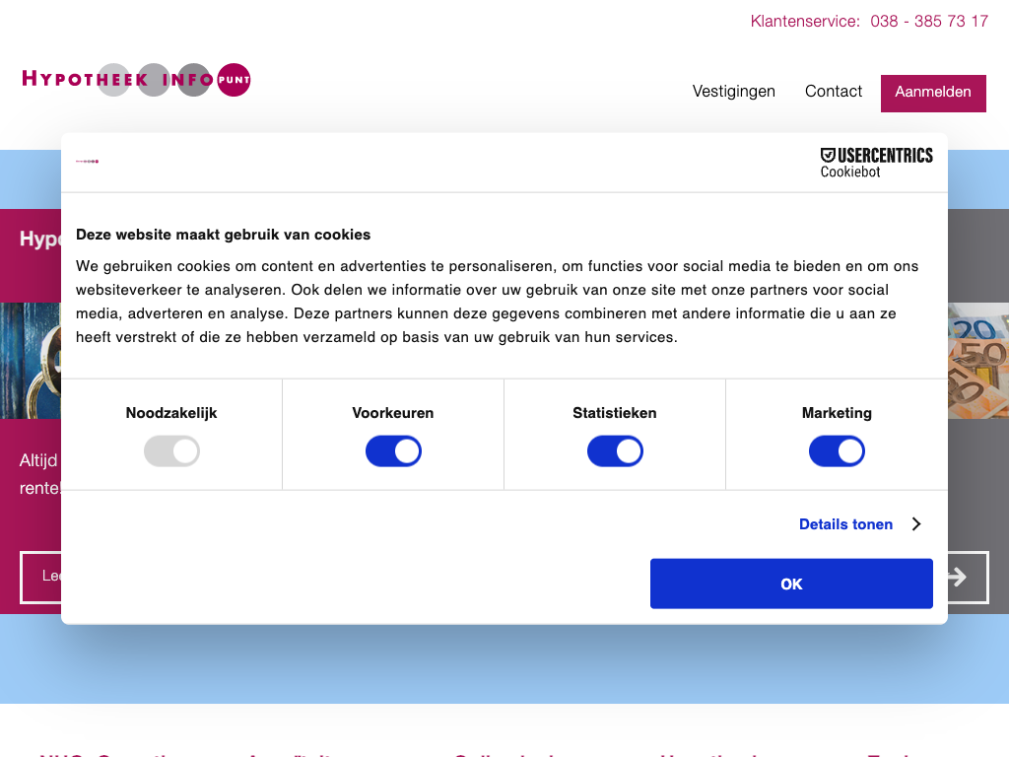Expand details using the chevron beside Details tonen
The height and width of the screenshot is (757, 1009).
pyautogui.click(x=916, y=524)
